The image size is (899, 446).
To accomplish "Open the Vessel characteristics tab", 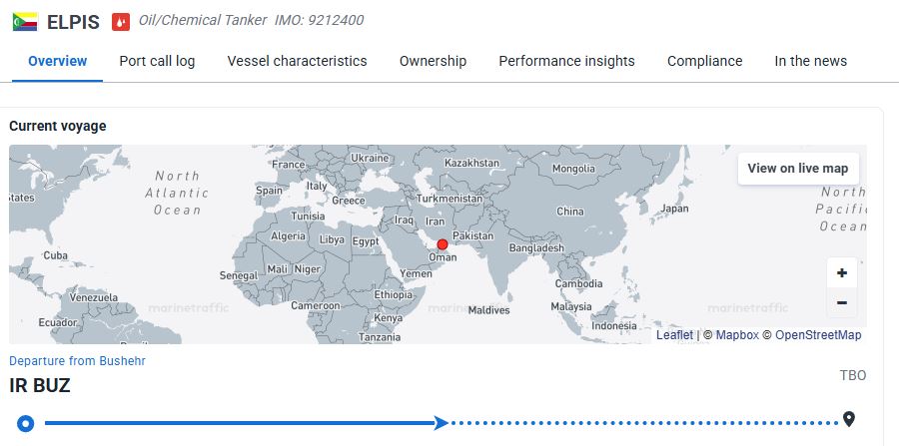I will (297, 61).
